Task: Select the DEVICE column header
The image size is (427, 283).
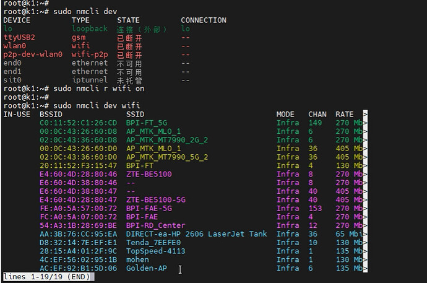Action: click(x=17, y=20)
